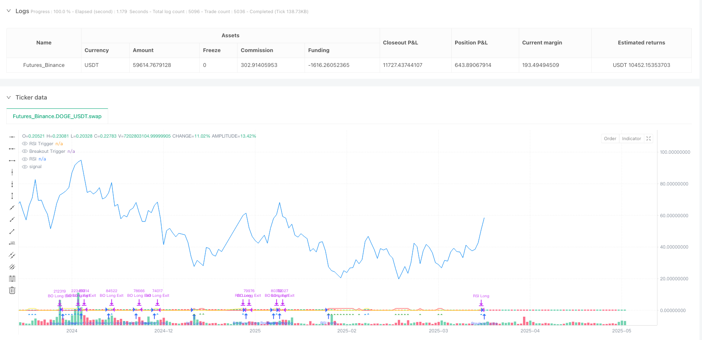
Task: Select the price line tool with 123 label
Action: pyautogui.click(x=12, y=243)
